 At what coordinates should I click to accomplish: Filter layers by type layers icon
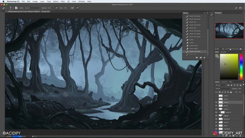tap(235, 85)
